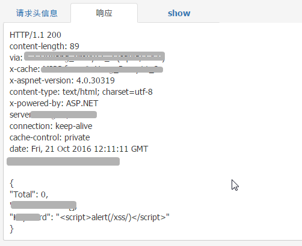Click the date header showing 21 Oct 2016

click(79, 149)
